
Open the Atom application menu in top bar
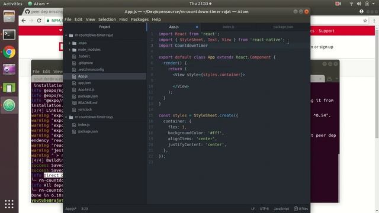click(x=38, y=4)
